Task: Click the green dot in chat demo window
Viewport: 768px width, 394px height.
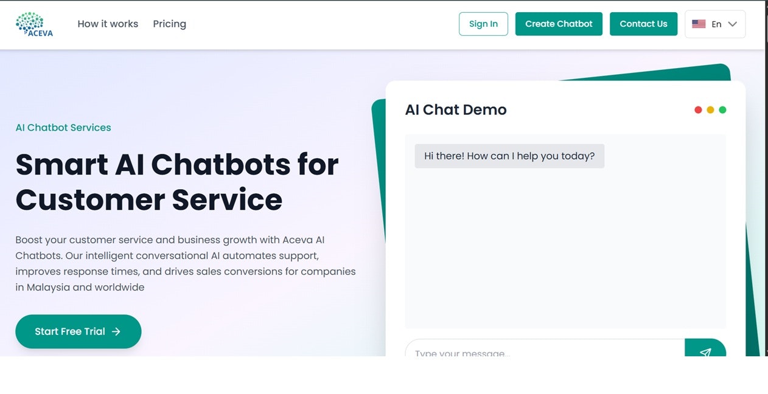Action: coord(722,110)
